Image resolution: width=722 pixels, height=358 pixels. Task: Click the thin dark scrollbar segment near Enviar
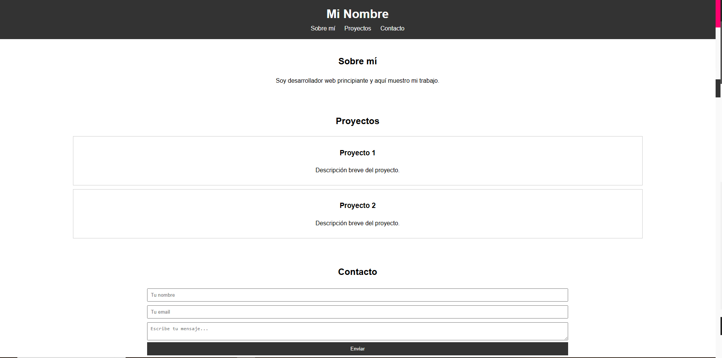click(721, 326)
